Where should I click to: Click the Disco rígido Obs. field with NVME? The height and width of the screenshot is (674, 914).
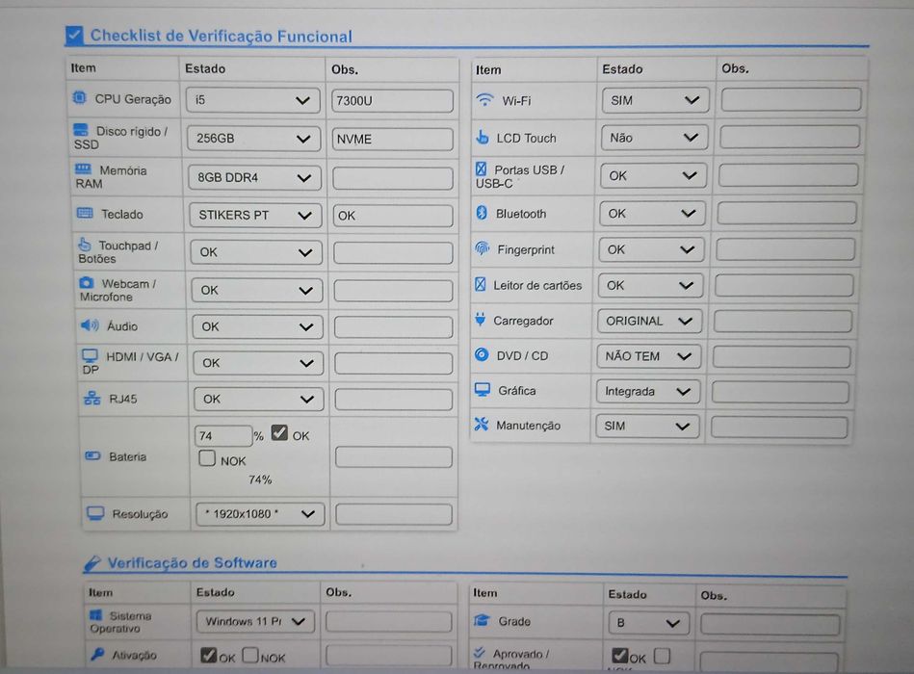click(x=393, y=140)
